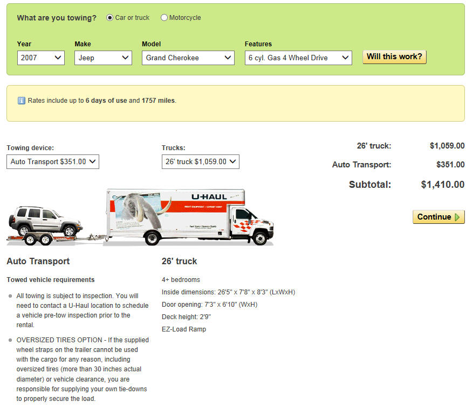This screenshot has width=473, height=409.
Task: Click the Continue button
Action: pos(438,217)
